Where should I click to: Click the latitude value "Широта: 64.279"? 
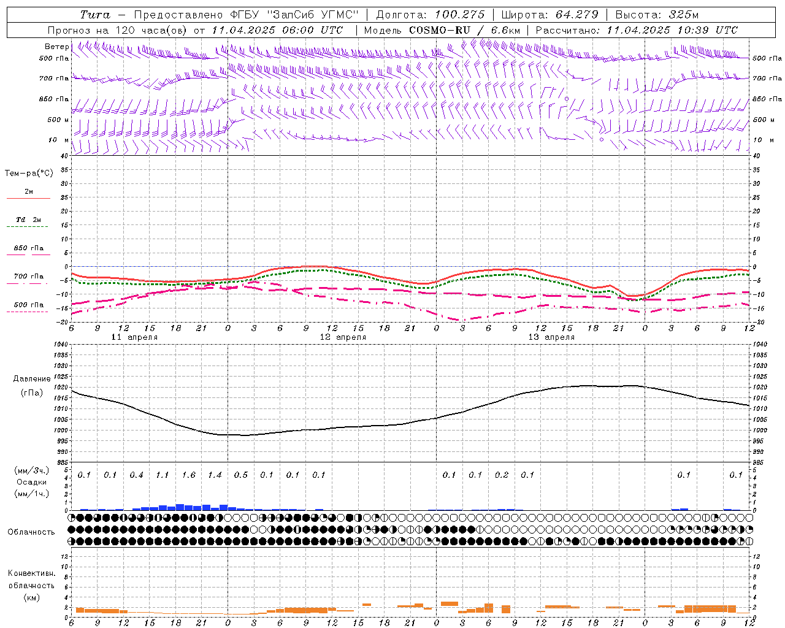coord(549,15)
